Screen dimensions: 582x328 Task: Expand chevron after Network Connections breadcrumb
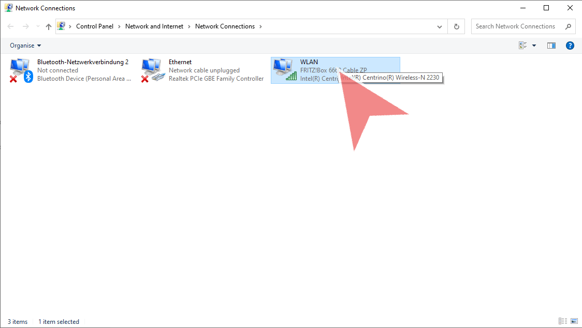(x=260, y=26)
